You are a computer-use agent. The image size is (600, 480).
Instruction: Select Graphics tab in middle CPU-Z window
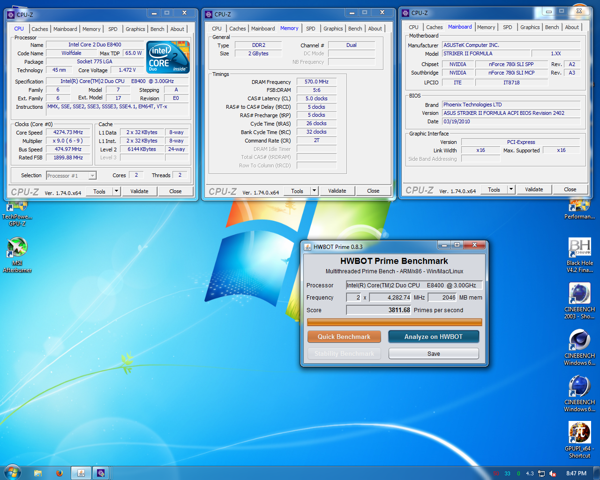[x=333, y=29]
